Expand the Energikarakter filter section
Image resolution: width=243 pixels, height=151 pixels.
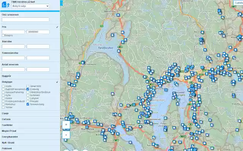point(30,137)
